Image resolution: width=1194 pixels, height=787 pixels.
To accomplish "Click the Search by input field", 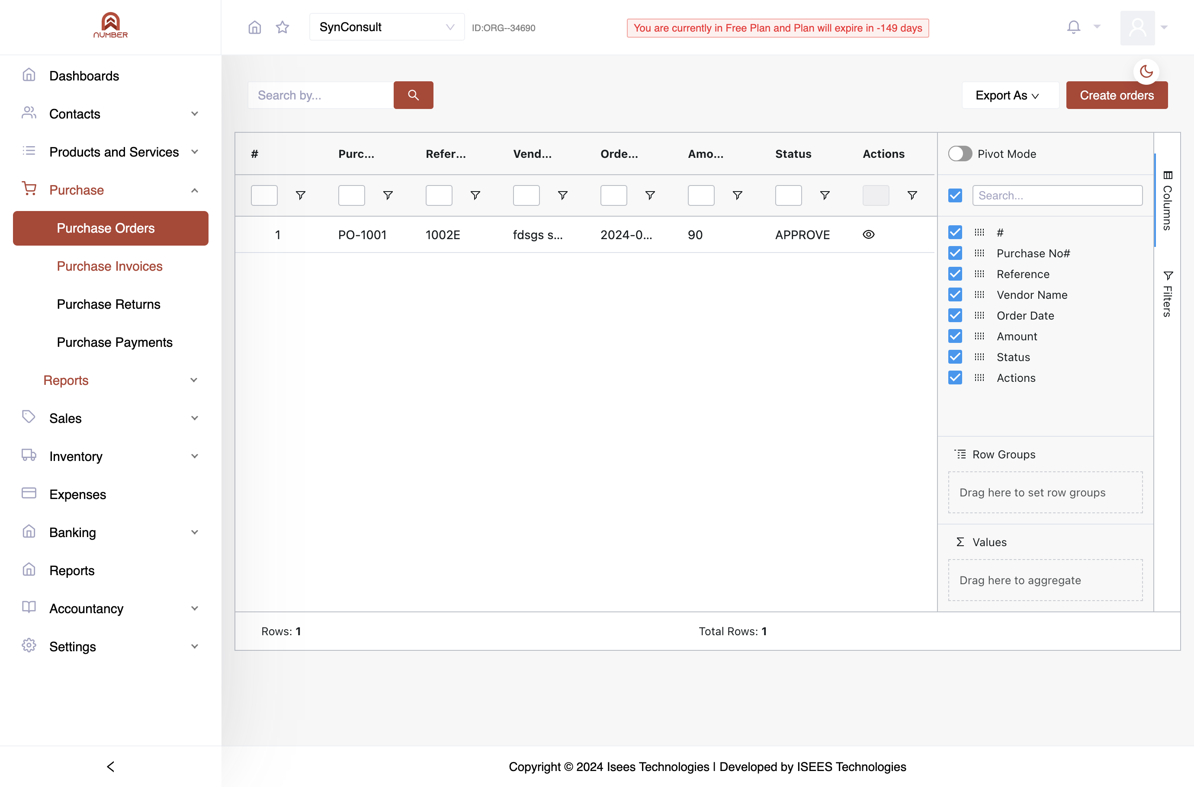I will tap(320, 95).
